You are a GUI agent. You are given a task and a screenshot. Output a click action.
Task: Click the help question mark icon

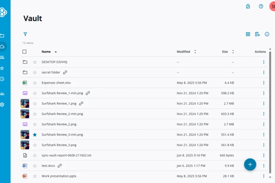click(261, 6)
